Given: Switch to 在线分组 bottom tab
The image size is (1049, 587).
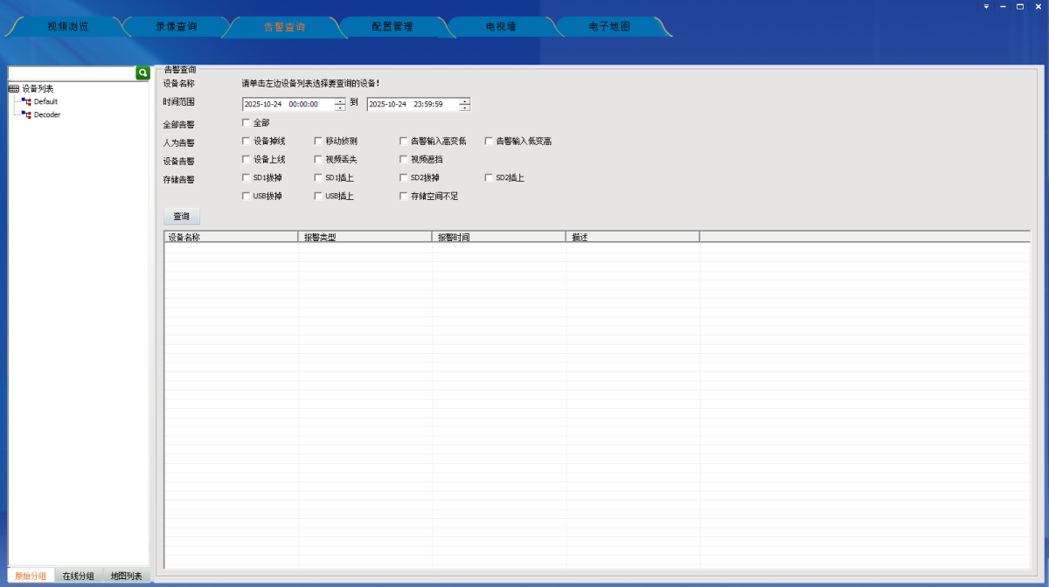Looking at the screenshot, I should [78, 577].
